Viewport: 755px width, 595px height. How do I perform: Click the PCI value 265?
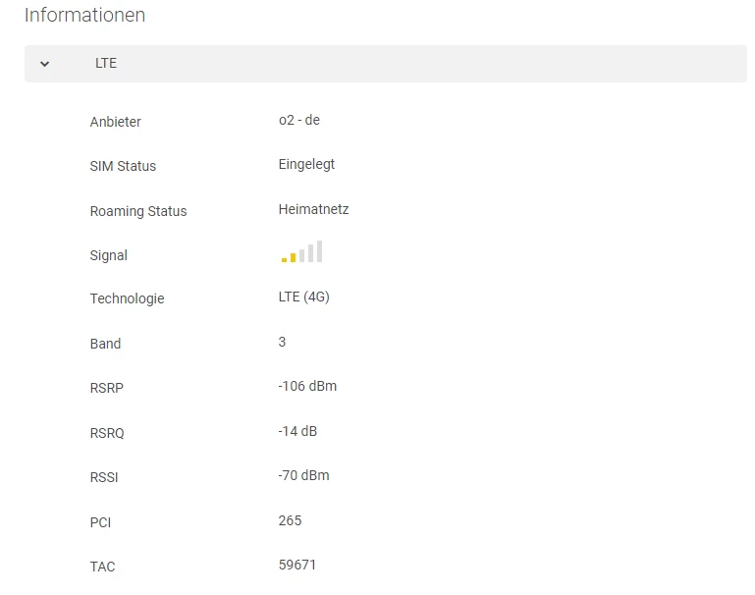coord(290,520)
